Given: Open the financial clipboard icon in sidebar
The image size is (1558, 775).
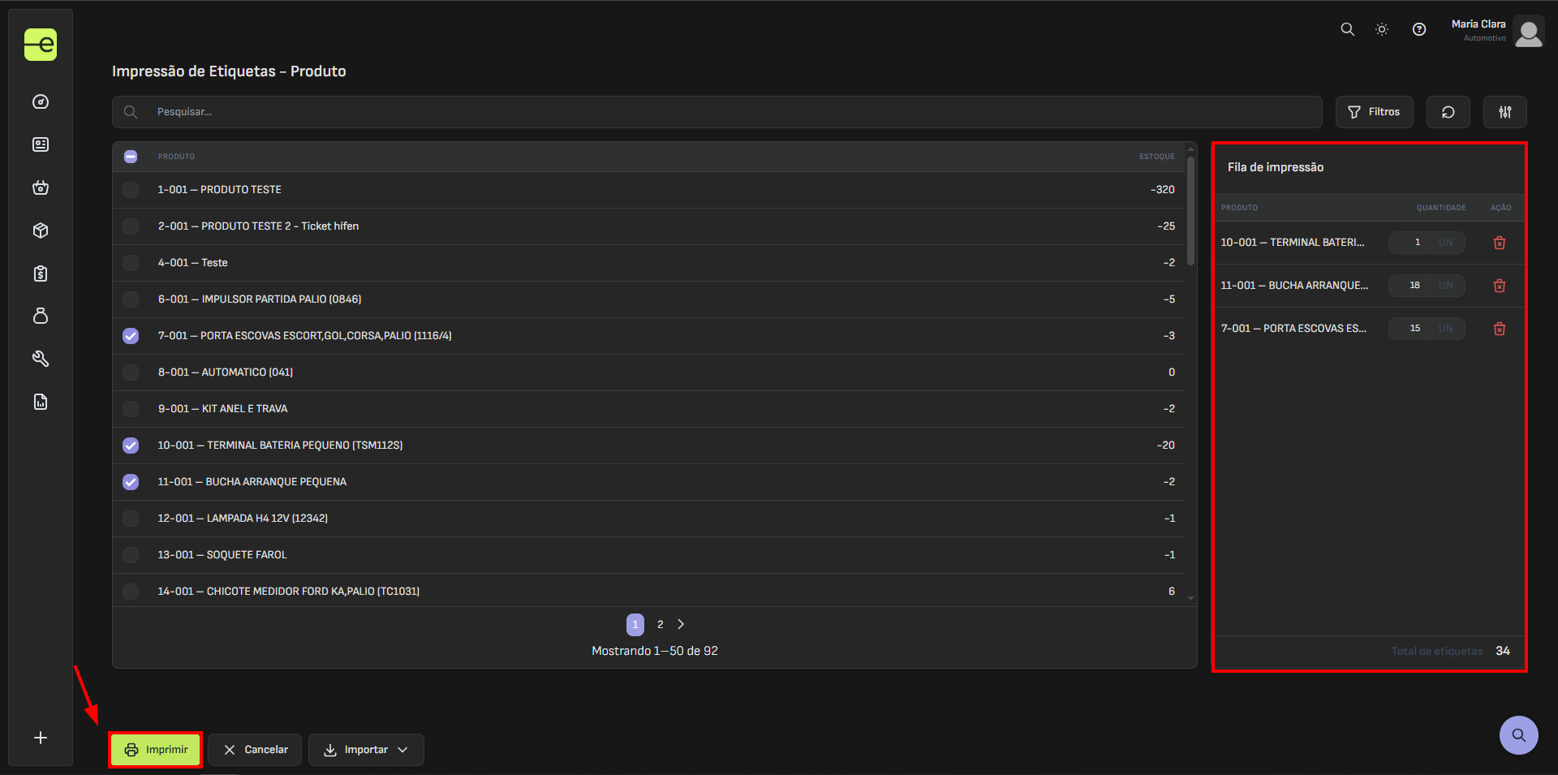Looking at the screenshot, I should pos(41,273).
